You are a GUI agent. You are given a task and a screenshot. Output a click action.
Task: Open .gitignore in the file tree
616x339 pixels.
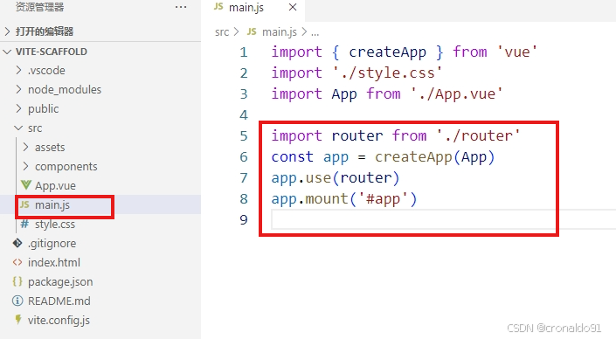click(x=52, y=244)
